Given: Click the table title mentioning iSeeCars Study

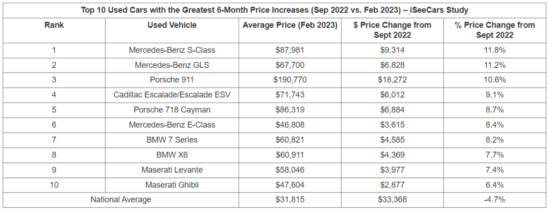Looking at the screenshot, I should coord(274,10).
